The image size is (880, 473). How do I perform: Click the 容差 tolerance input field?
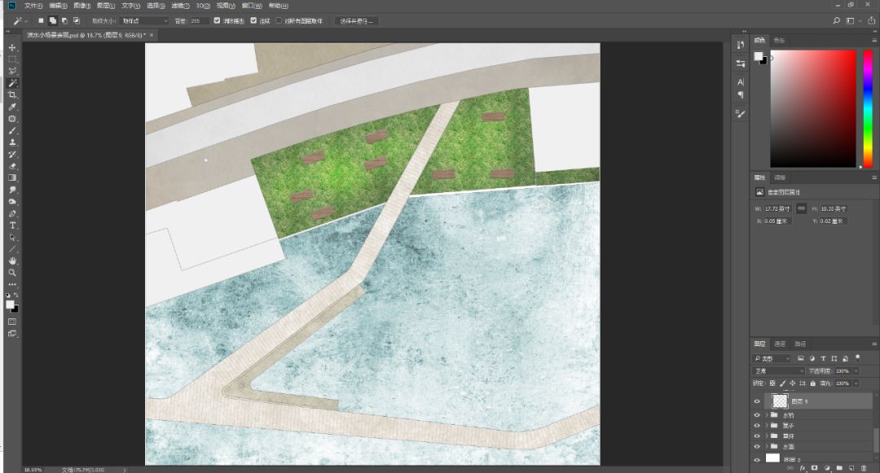[200, 20]
